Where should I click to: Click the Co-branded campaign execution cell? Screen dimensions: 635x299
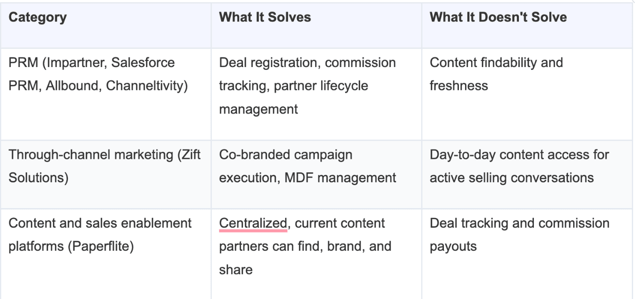point(316,174)
